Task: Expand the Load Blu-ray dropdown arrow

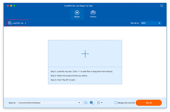Action: coord(25,23)
